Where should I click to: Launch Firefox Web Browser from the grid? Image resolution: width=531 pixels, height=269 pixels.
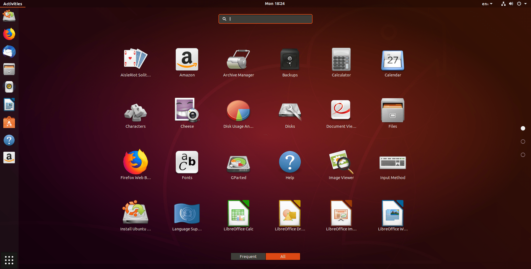point(136,165)
